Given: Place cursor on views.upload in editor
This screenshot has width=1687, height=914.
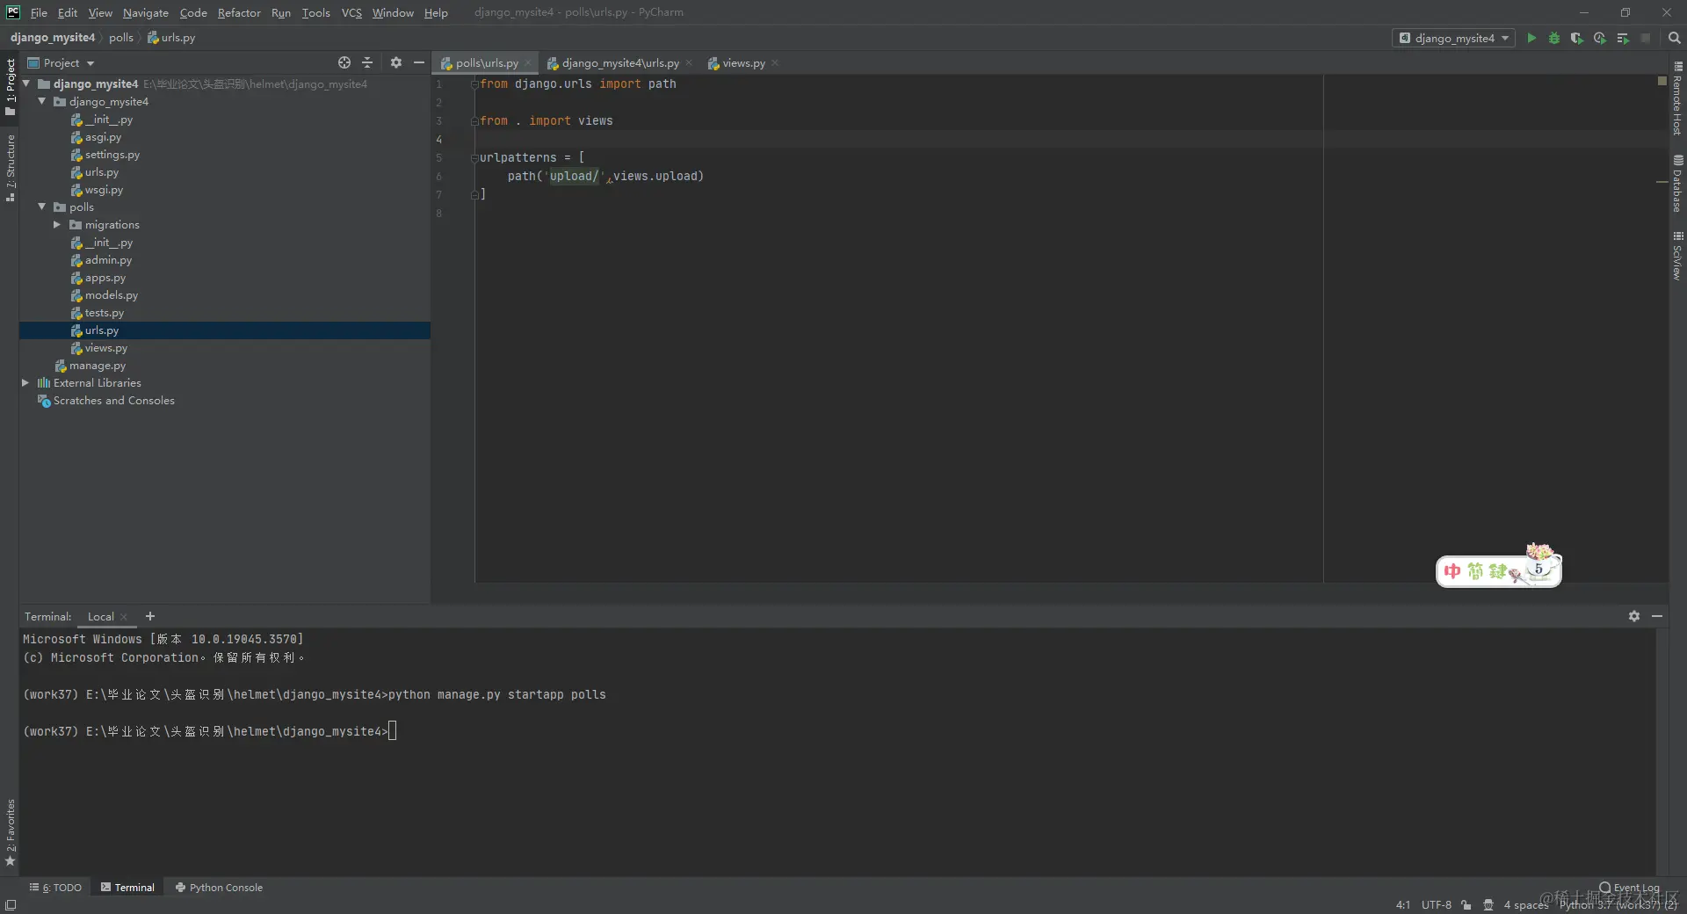Looking at the screenshot, I should (x=655, y=177).
